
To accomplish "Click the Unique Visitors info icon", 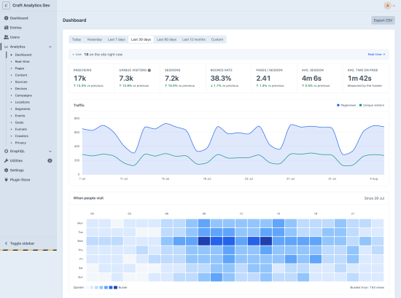I will (x=149, y=70).
